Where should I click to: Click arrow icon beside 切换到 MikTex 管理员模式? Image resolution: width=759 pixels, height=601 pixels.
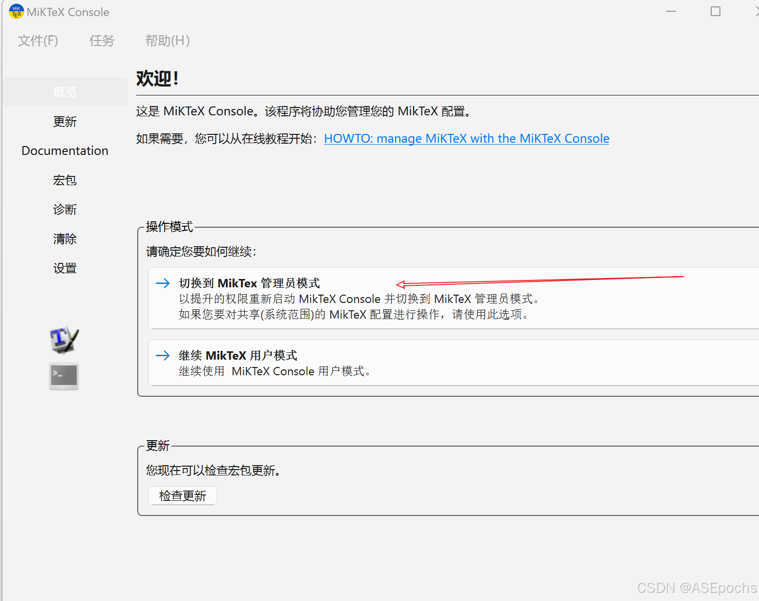click(163, 283)
